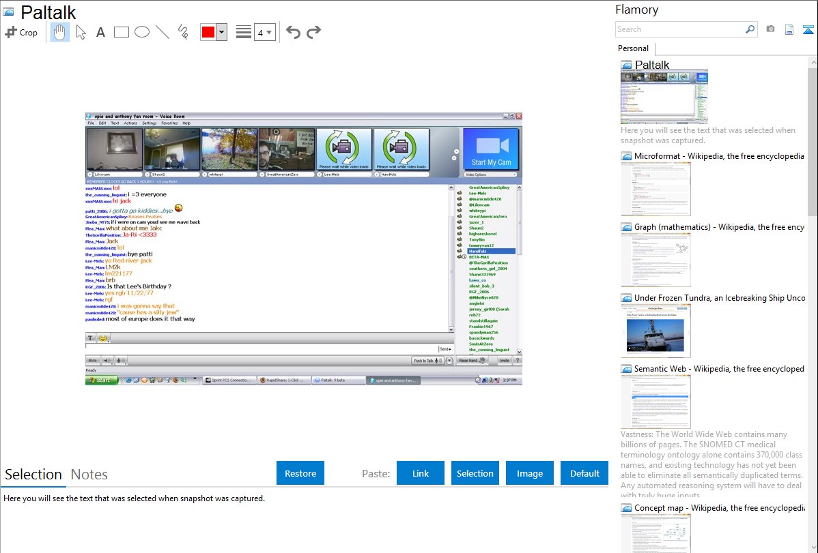Open the line thickness dropdown
Image resolution: width=818 pixels, height=553 pixels.
pos(264,32)
